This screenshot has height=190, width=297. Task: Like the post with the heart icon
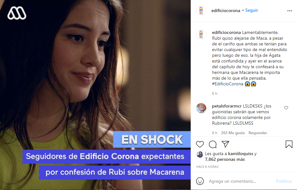pyautogui.click(x=200, y=144)
